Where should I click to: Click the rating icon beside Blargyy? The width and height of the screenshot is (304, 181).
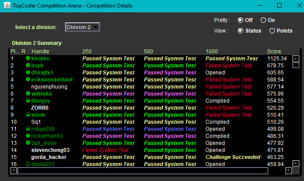[x=28, y=100]
